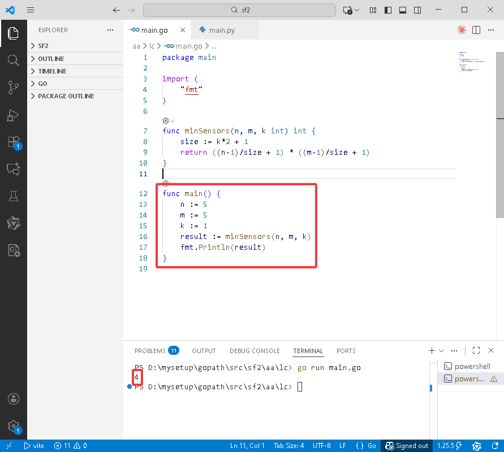504x452 pixels.
Task: Click Go version 1.25.5 in status bar
Action: point(449,446)
